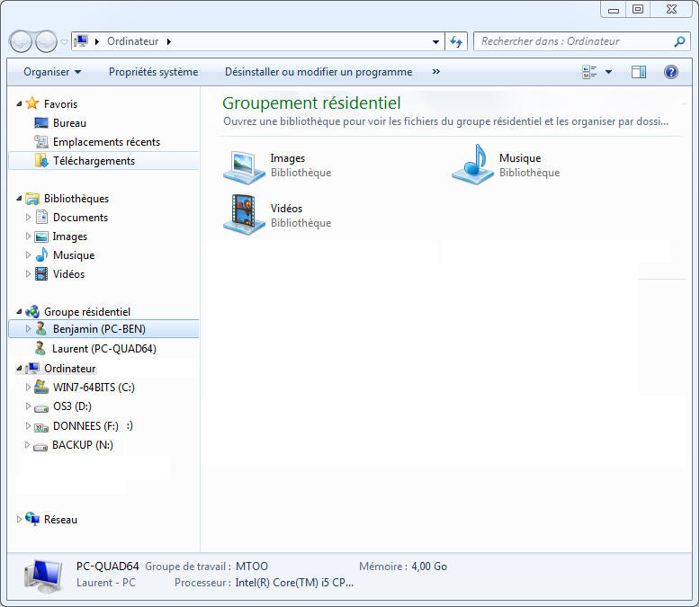This screenshot has height=607, width=700.
Task: Open the address bar history dropdown
Action: (x=436, y=41)
